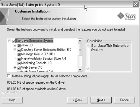Uncheck the Sun Java Enterprise System checkbox

tap(14, 41)
